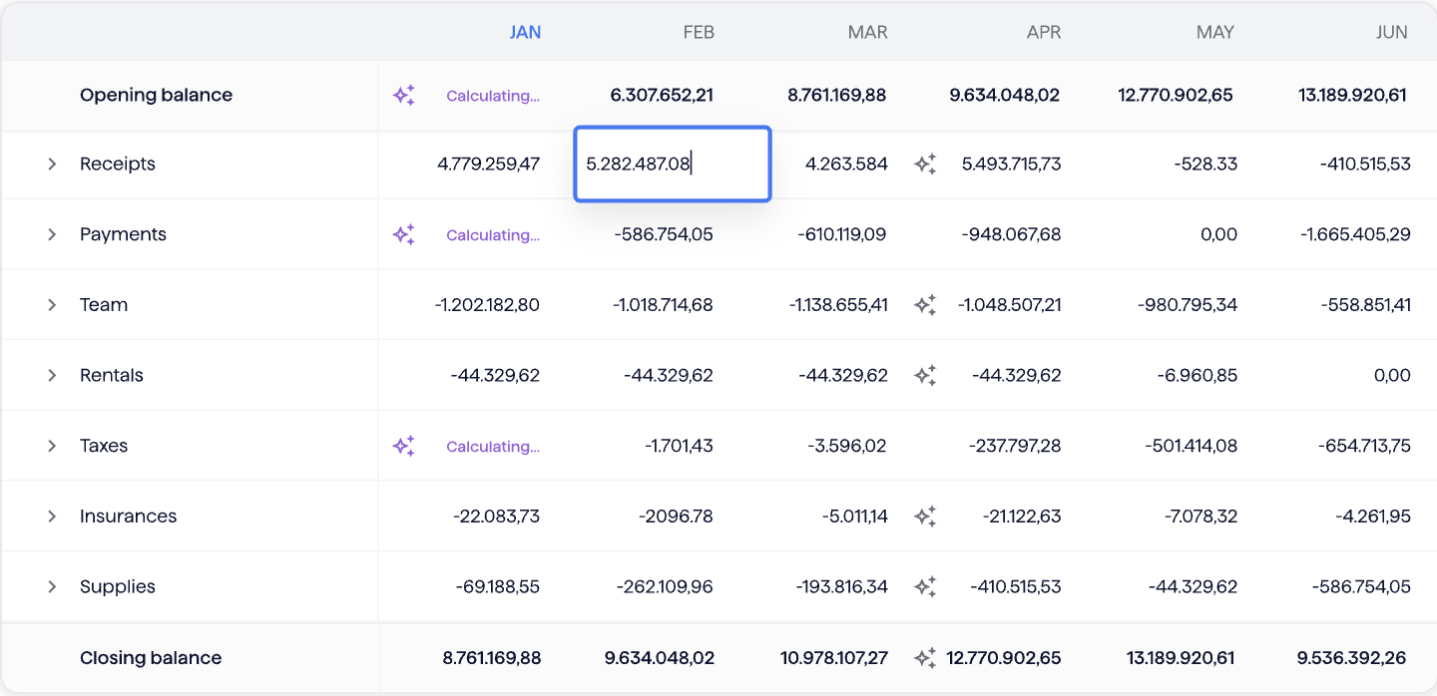Screen dimensions: 1437x696
Task: Select the JAN column header
Action: tap(525, 32)
